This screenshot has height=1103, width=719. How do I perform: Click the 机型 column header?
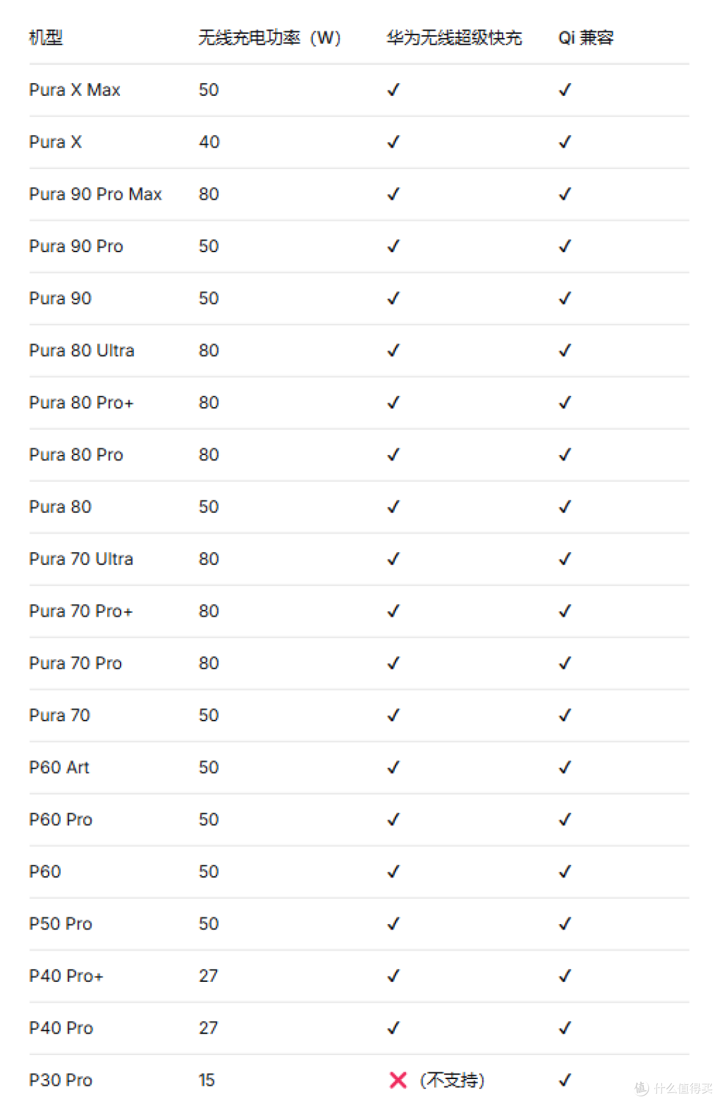point(46,37)
